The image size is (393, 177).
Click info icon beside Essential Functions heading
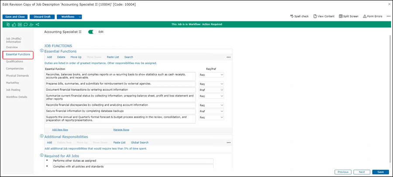point(41,51)
